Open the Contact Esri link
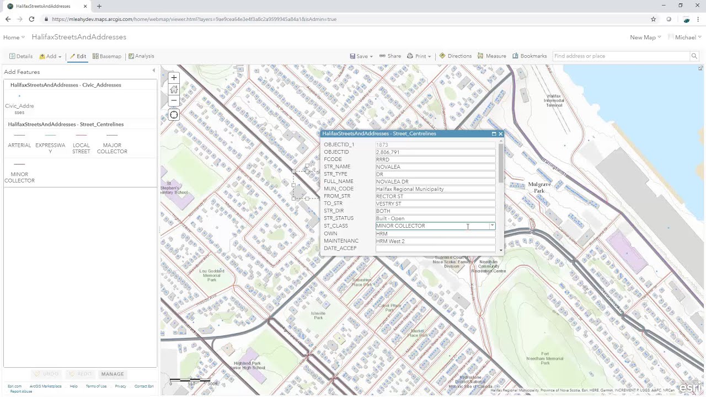 coord(144,386)
